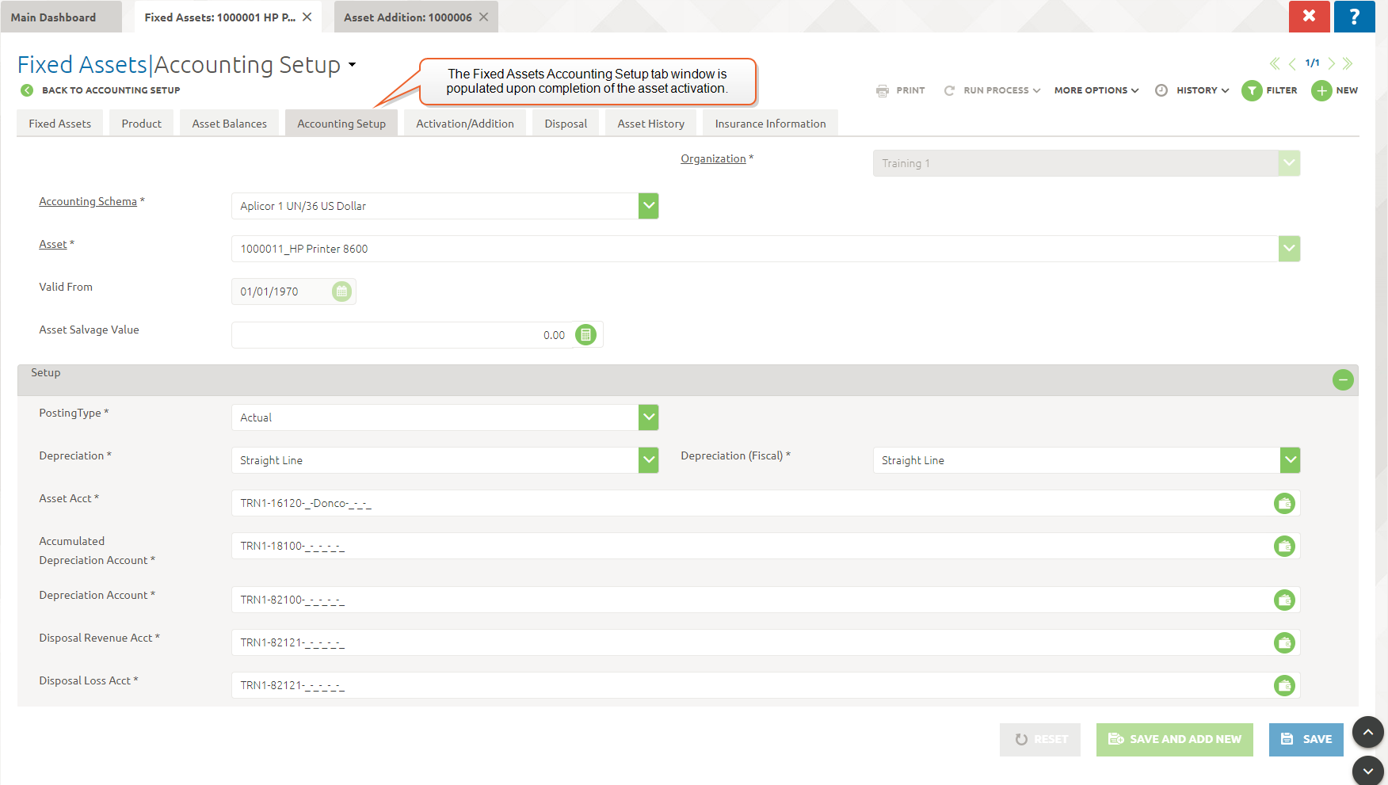Image resolution: width=1388 pixels, height=785 pixels.
Task: Open Depreciation (Fiscal) dropdown
Action: tap(1290, 460)
